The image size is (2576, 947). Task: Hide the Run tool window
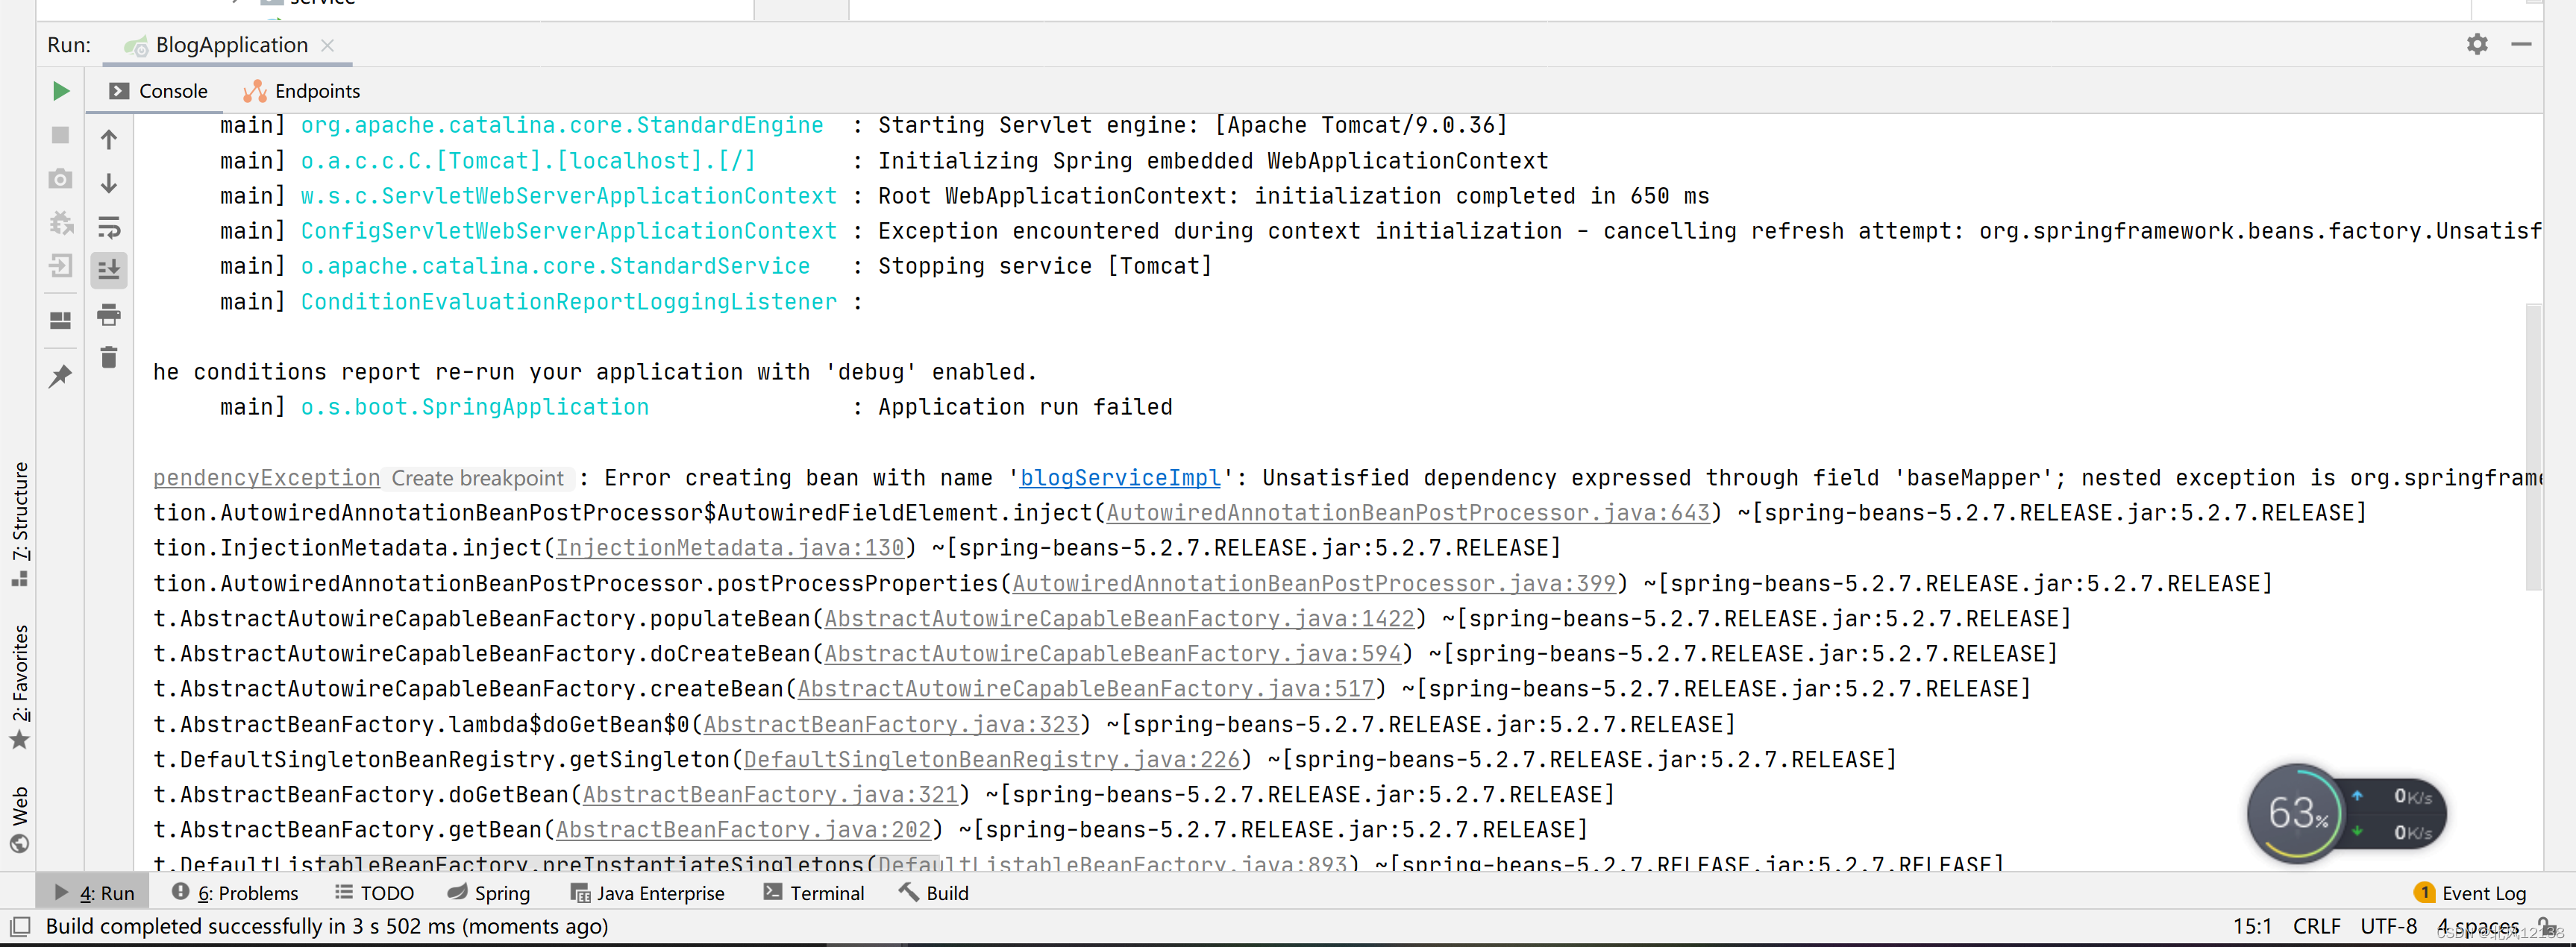[2521, 44]
